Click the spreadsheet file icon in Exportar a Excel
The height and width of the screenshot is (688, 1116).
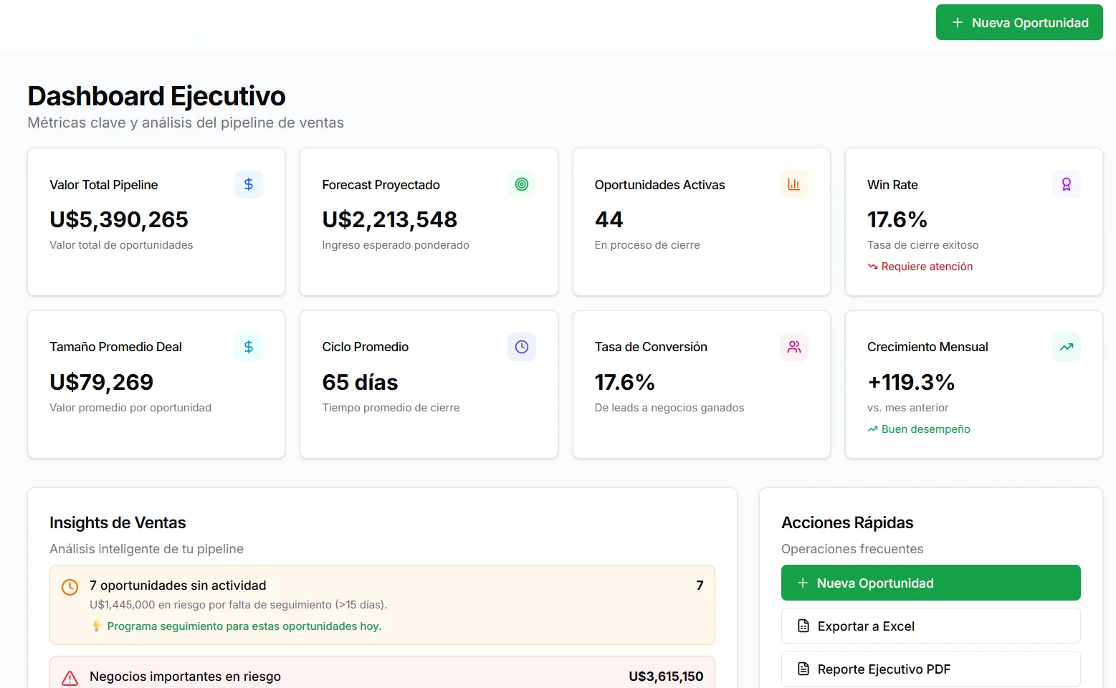click(803, 626)
